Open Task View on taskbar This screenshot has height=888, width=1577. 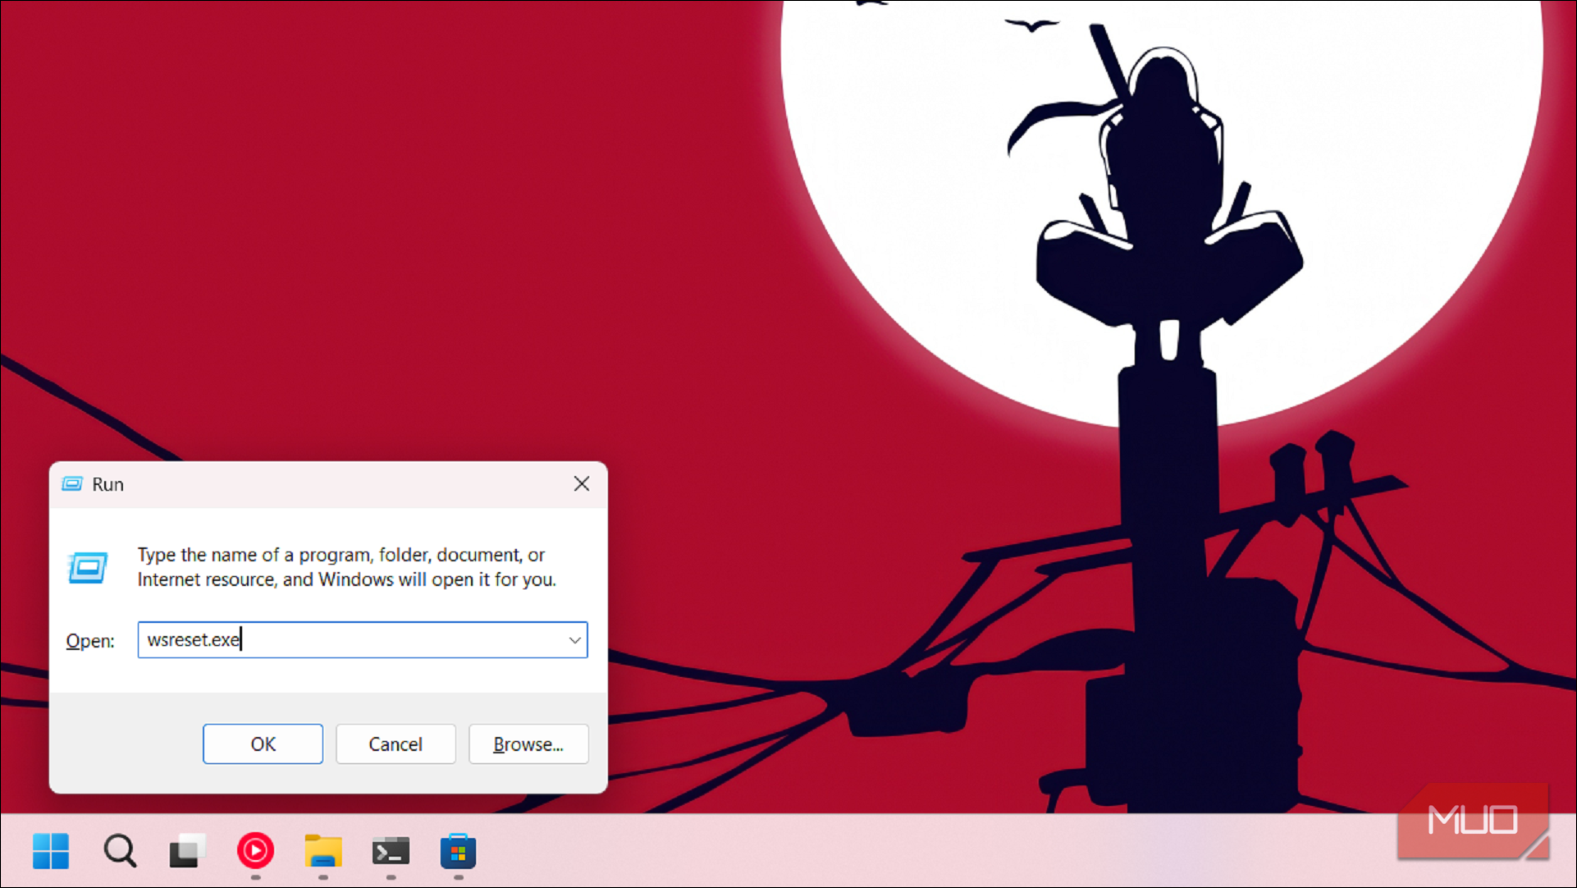187,851
